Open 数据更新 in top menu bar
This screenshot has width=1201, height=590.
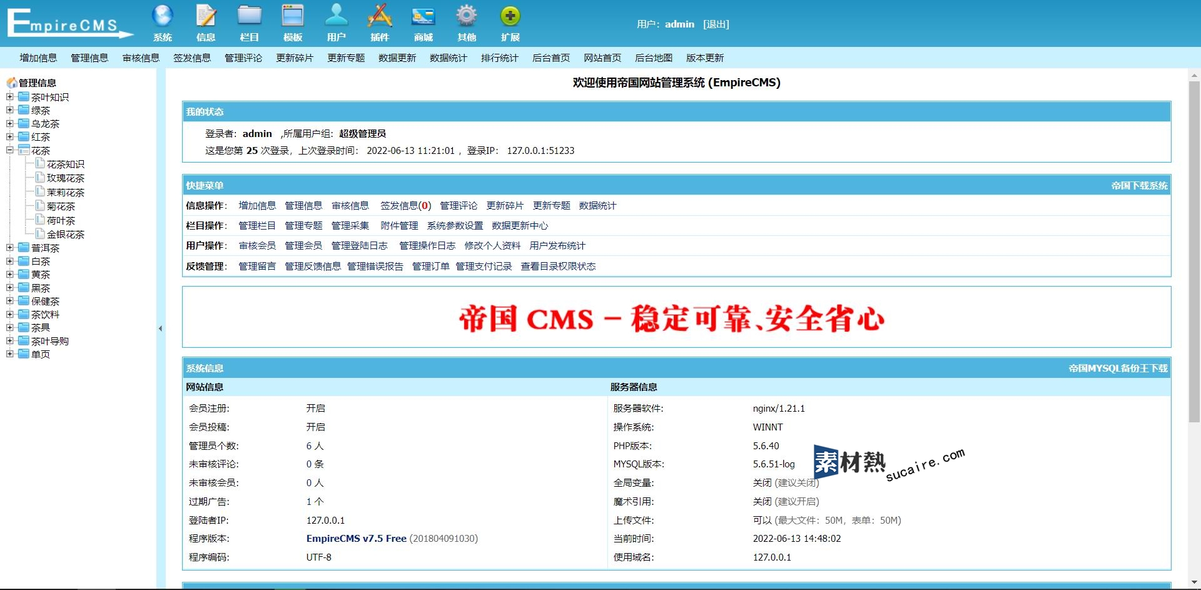point(397,58)
